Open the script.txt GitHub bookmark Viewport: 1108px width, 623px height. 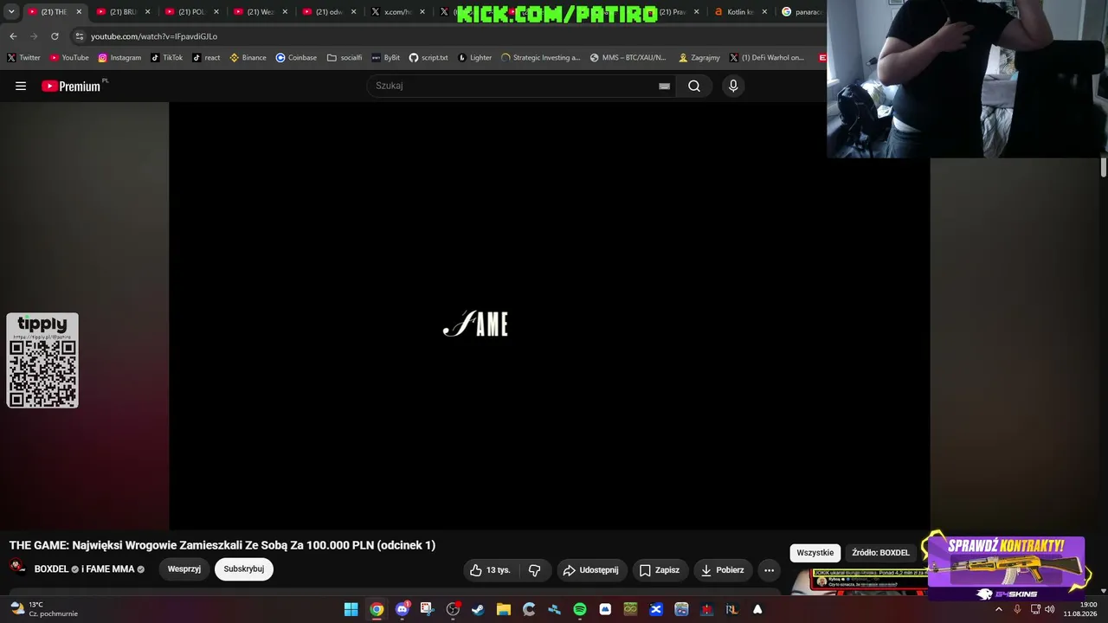428,58
